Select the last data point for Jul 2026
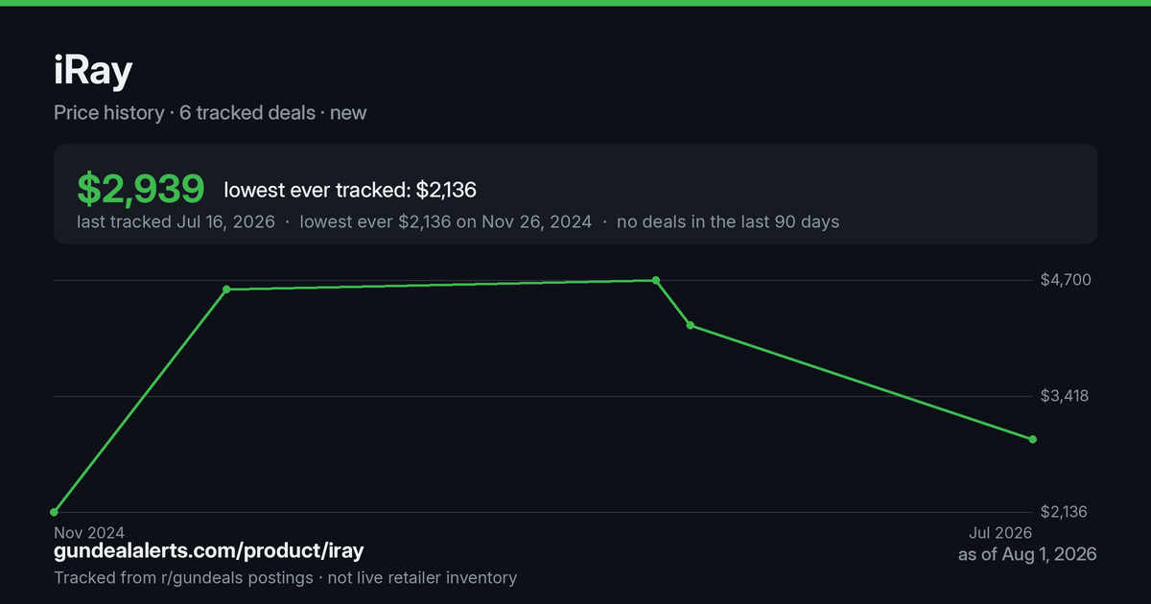This screenshot has height=604, width=1151. tap(1033, 439)
